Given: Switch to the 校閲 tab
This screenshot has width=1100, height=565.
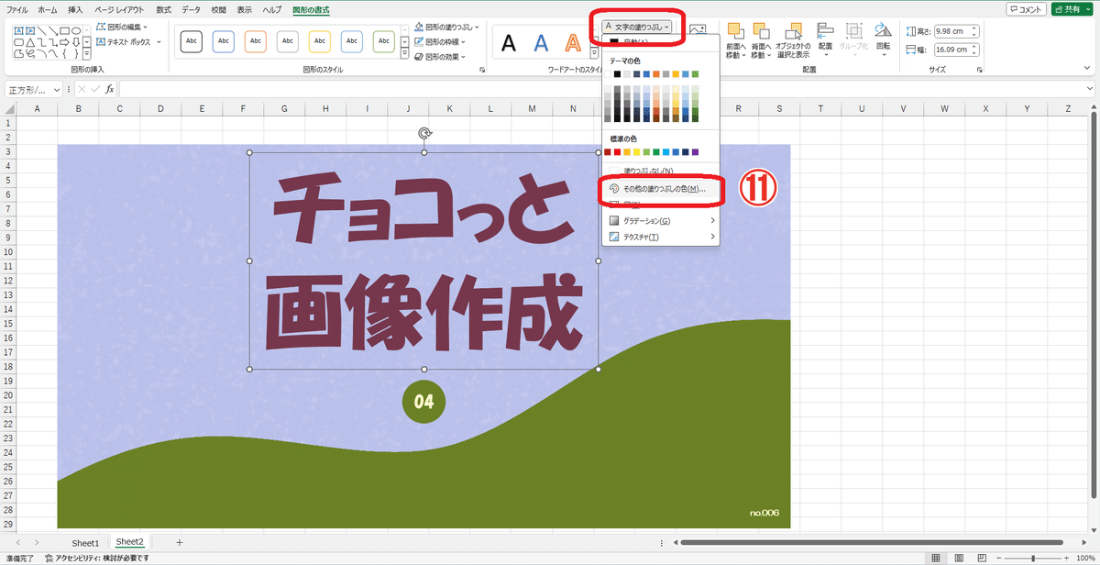Looking at the screenshot, I should (218, 9).
